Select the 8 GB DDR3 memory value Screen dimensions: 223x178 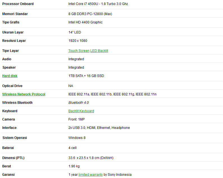point(90,14)
